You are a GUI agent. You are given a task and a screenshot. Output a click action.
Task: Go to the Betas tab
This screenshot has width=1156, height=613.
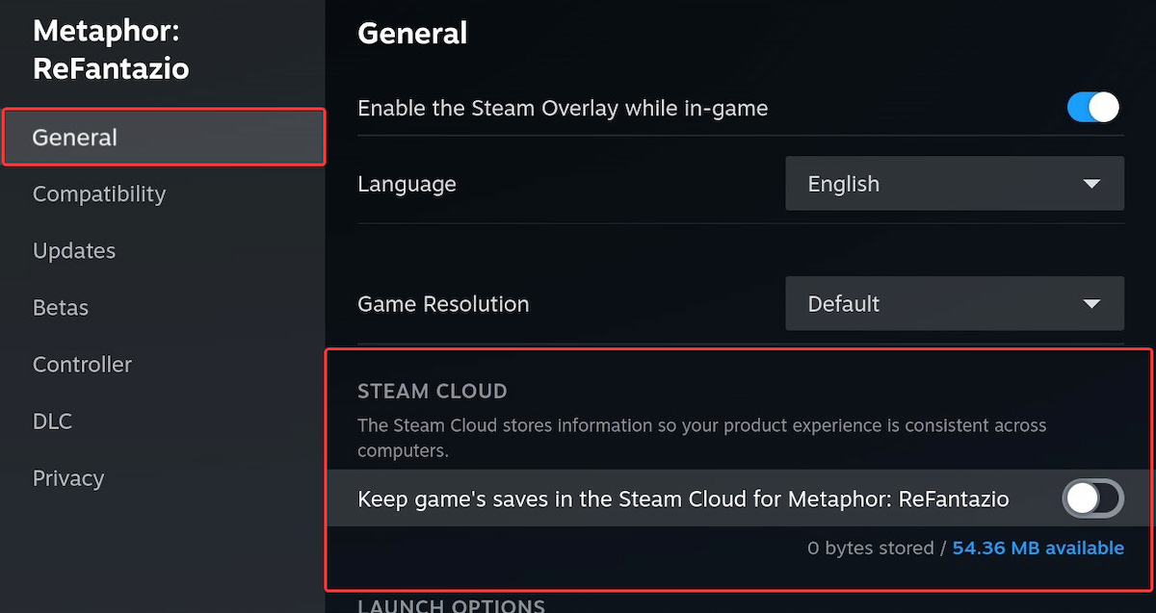(x=61, y=308)
